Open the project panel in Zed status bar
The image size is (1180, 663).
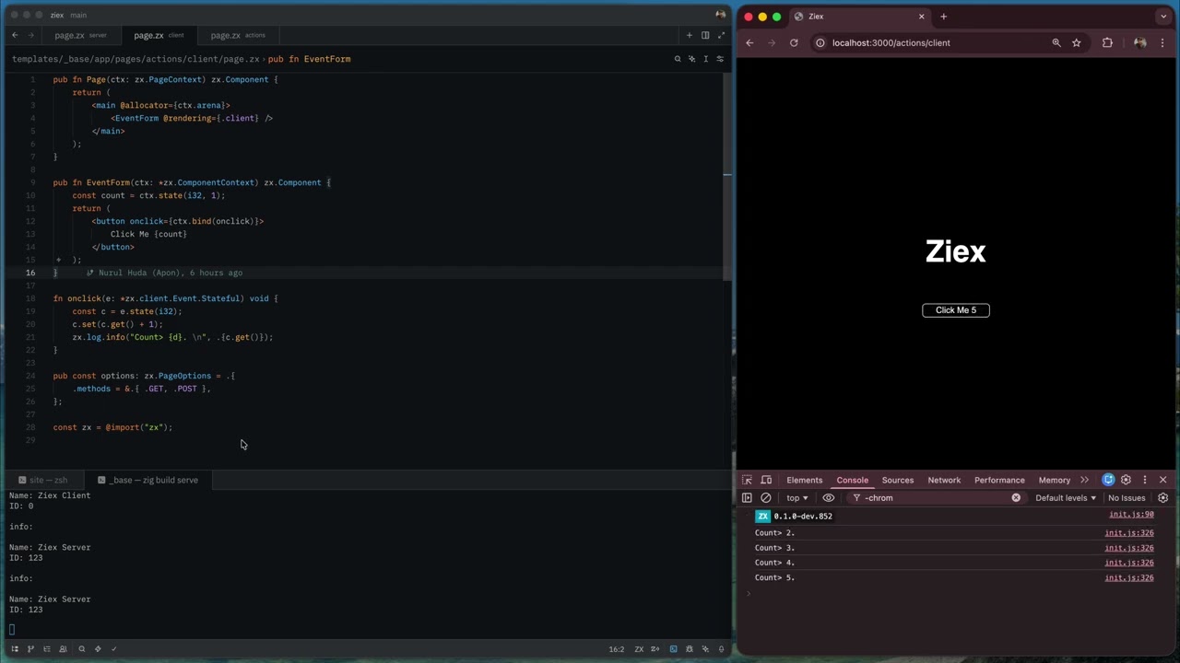15,649
